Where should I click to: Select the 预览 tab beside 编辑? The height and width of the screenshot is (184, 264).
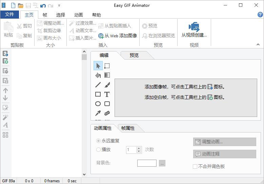click(x=134, y=55)
